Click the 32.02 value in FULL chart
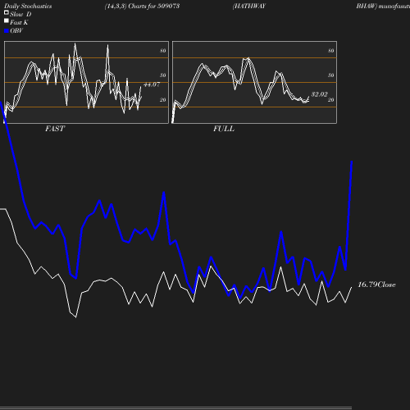This screenshot has width=410, height=410. pyautogui.click(x=319, y=94)
